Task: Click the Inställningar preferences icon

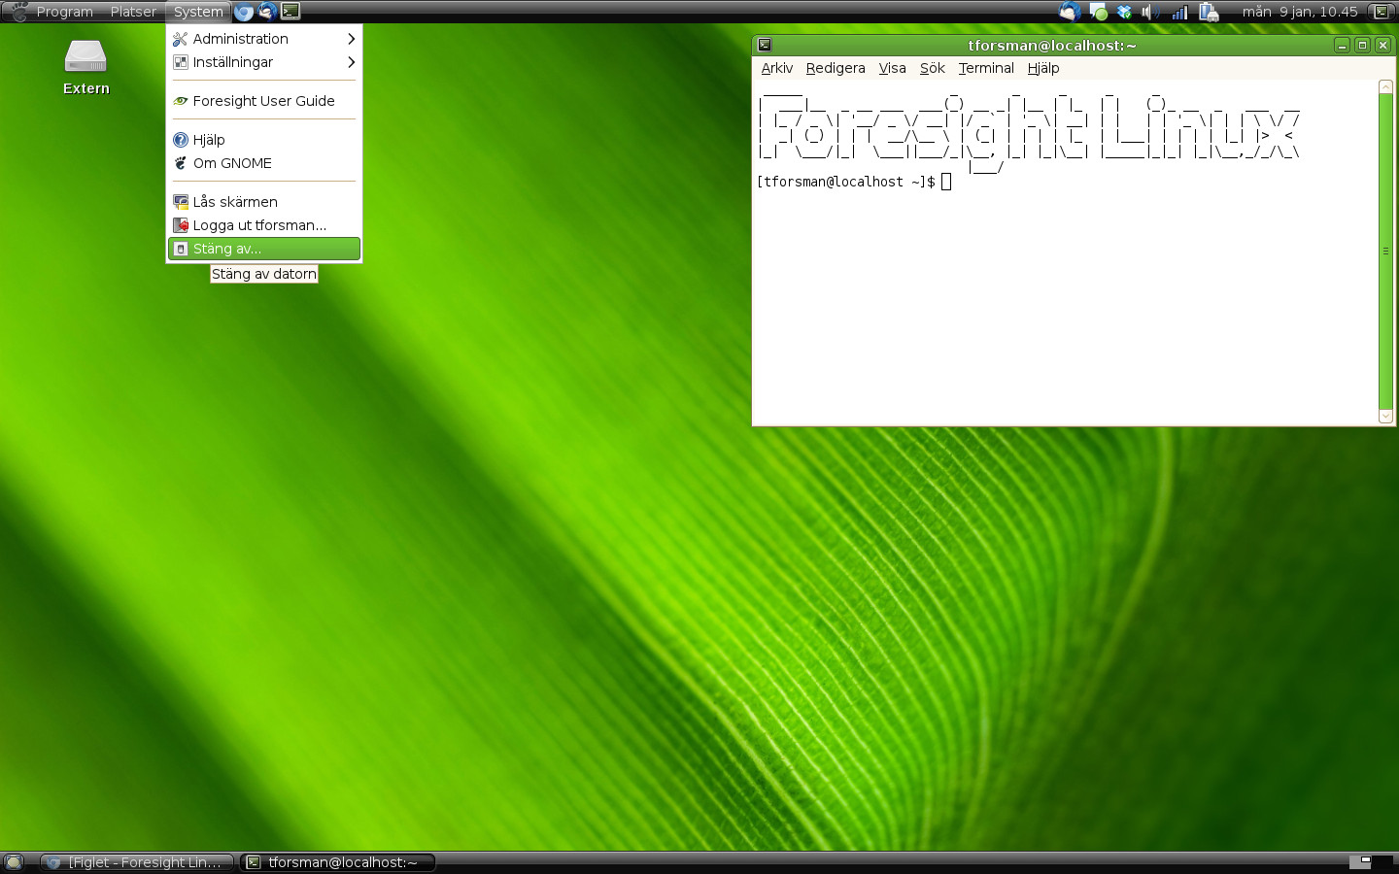Action: pos(180,62)
